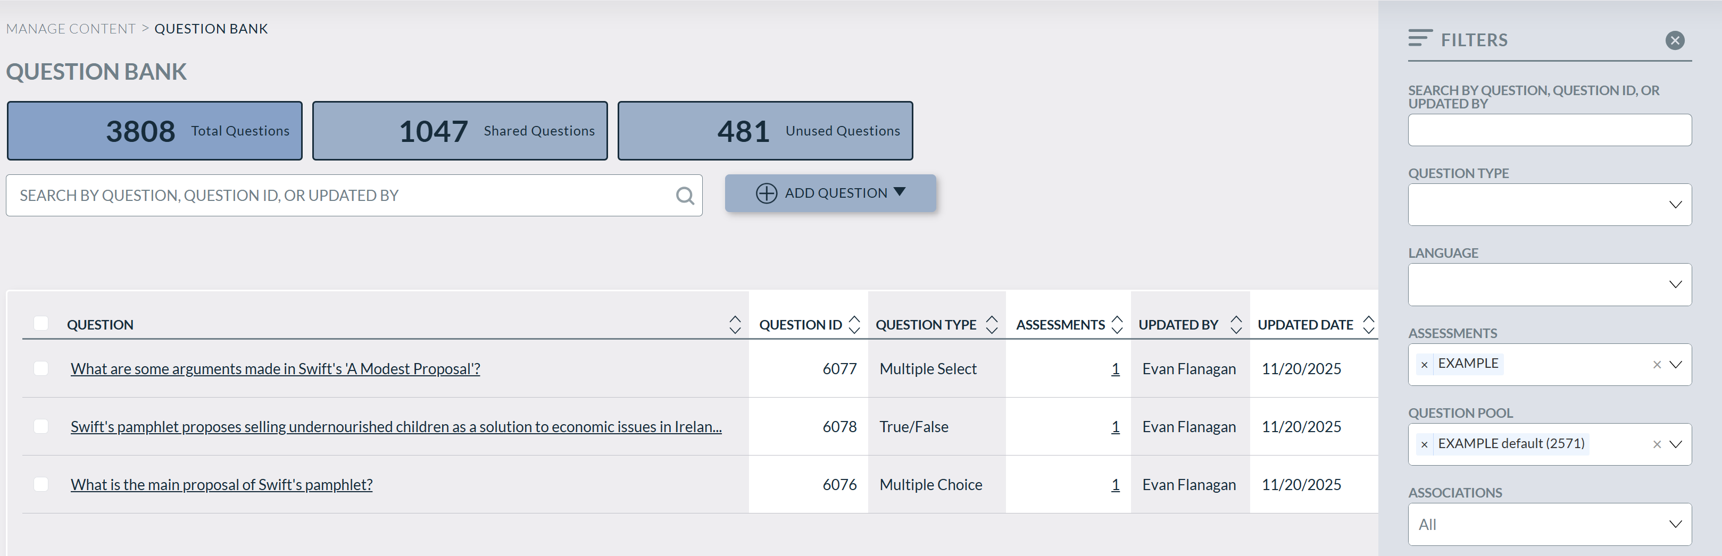The height and width of the screenshot is (556, 1722).
Task: Click the Add Question button
Action: (830, 193)
